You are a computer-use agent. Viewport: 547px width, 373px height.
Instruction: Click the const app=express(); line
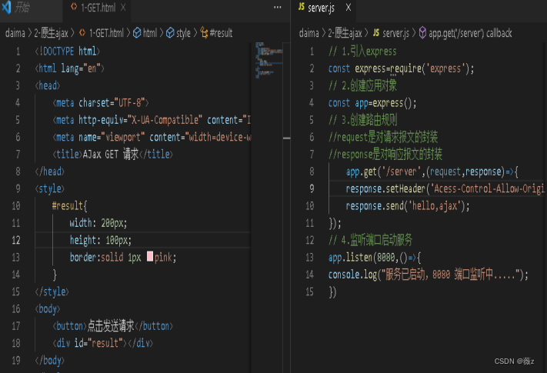pyautogui.click(x=372, y=103)
